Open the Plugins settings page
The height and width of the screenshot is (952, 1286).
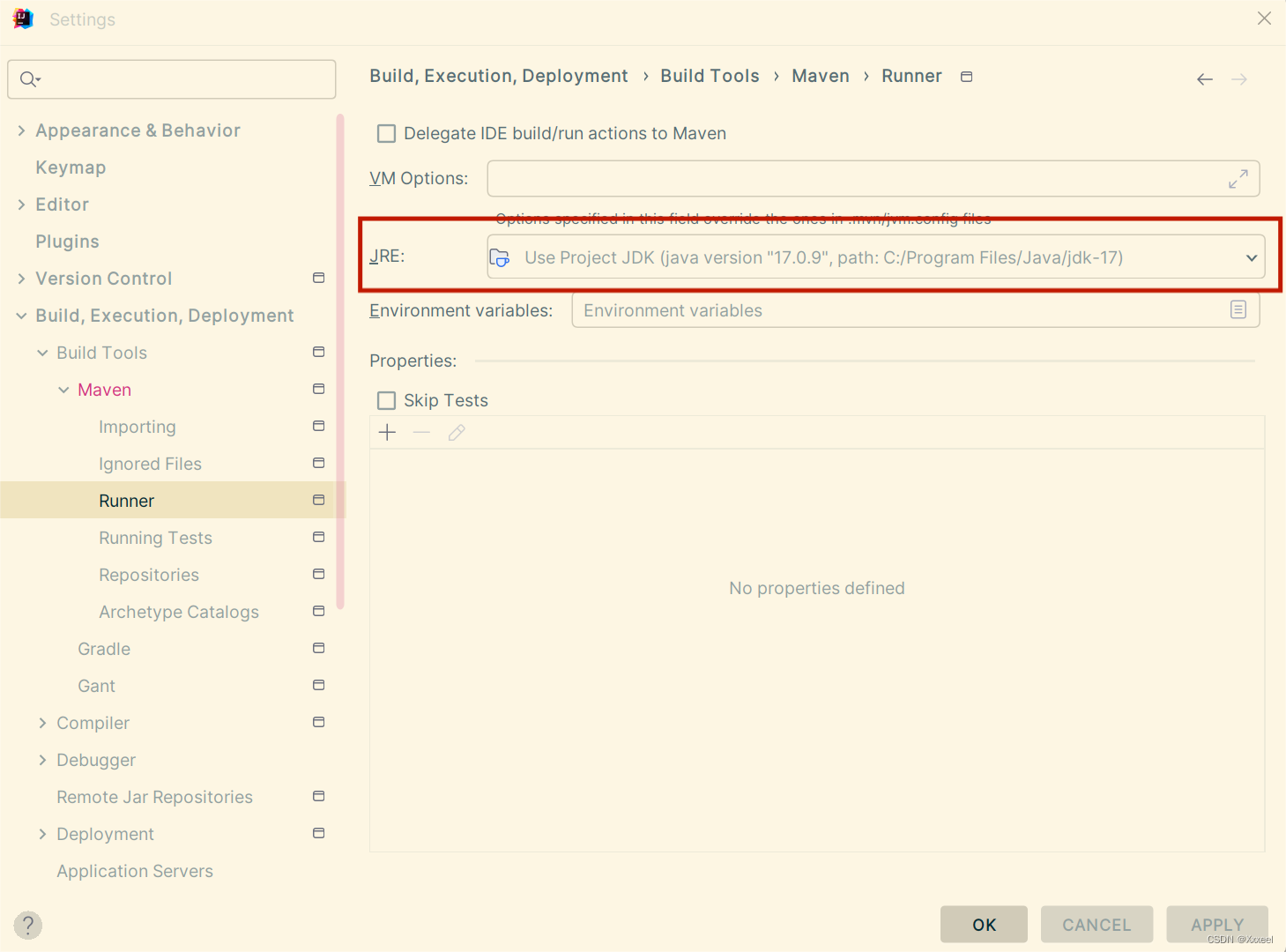pyautogui.click(x=67, y=242)
